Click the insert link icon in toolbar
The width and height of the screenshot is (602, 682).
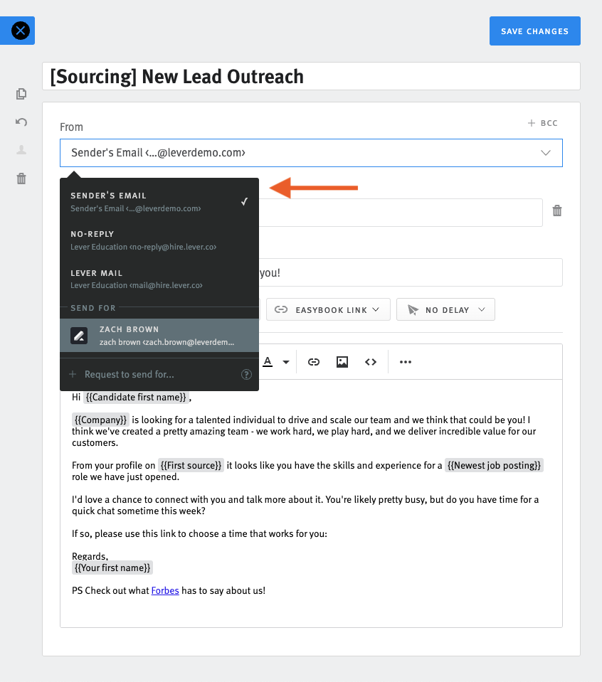click(x=313, y=362)
